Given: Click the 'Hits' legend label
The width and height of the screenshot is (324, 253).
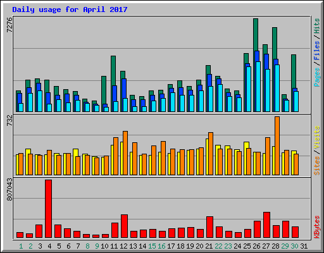Looking at the screenshot, I should pos(317,26).
